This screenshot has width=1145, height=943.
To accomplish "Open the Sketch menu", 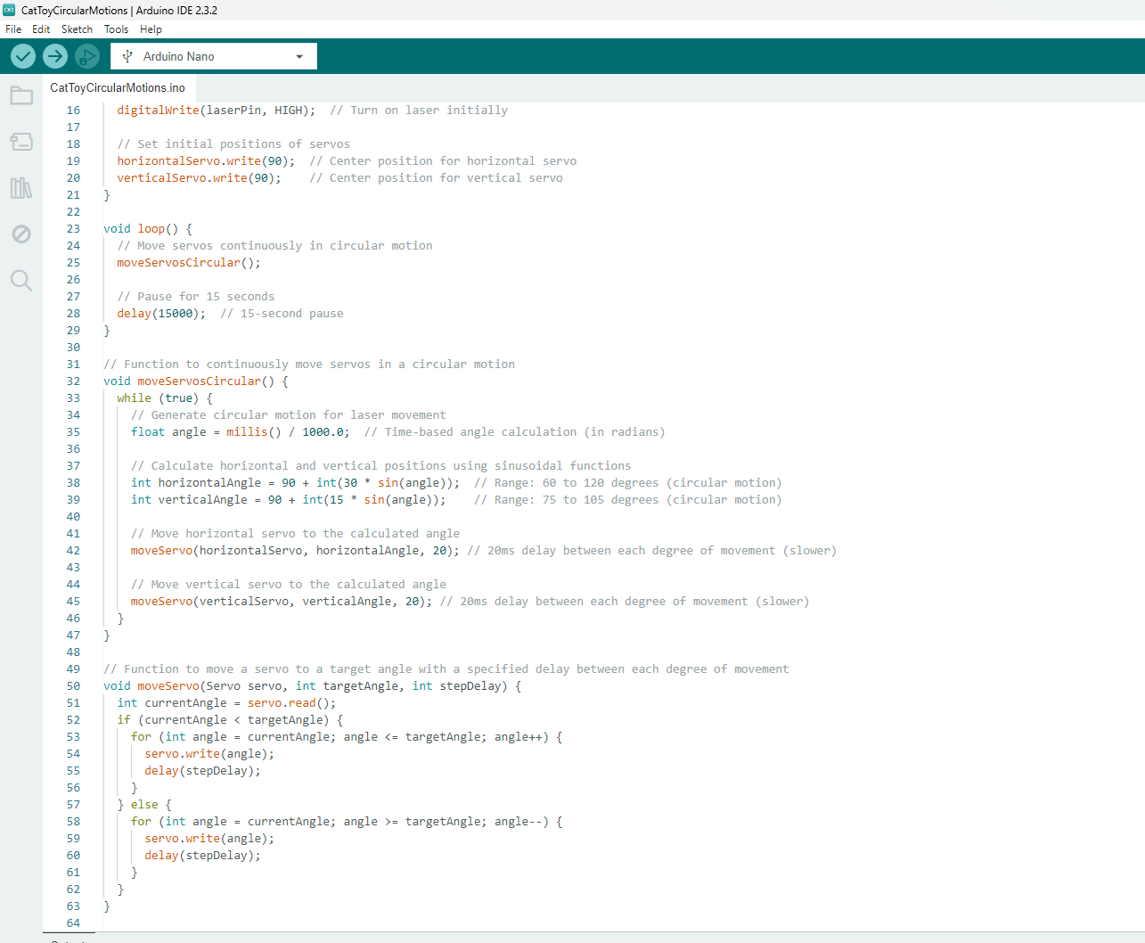I will [77, 29].
